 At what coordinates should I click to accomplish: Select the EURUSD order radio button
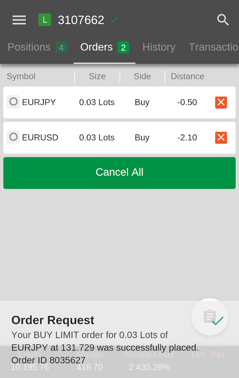point(13,137)
